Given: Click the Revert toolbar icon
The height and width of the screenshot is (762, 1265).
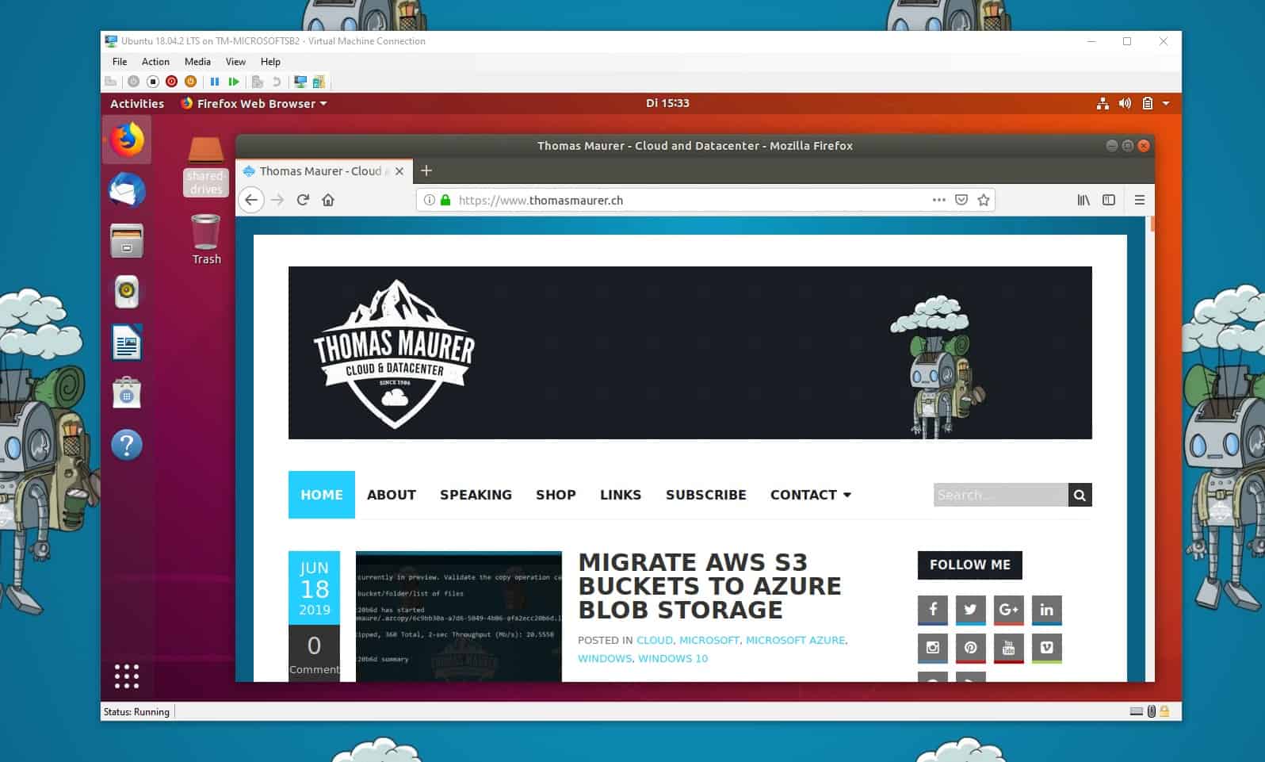Looking at the screenshot, I should [276, 82].
